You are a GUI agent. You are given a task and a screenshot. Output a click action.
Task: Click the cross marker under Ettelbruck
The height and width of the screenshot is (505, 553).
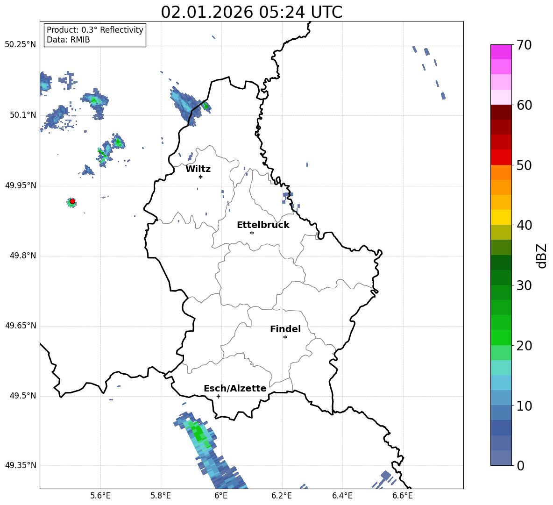click(252, 233)
